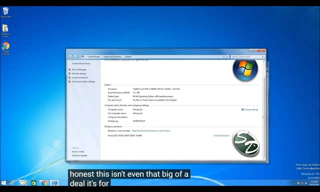Open Remote settings link
This screenshot has width=320, height=192.
pos(79,73)
